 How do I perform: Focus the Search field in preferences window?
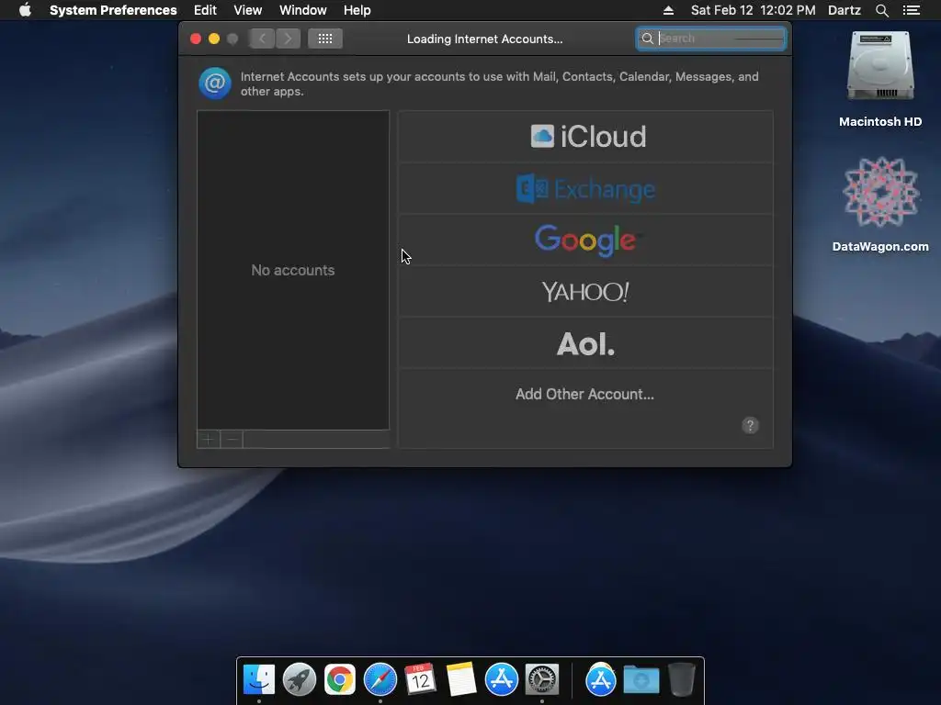click(x=711, y=39)
